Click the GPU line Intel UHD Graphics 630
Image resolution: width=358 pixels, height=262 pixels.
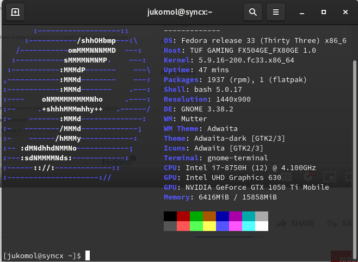click(x=223, y=178)
